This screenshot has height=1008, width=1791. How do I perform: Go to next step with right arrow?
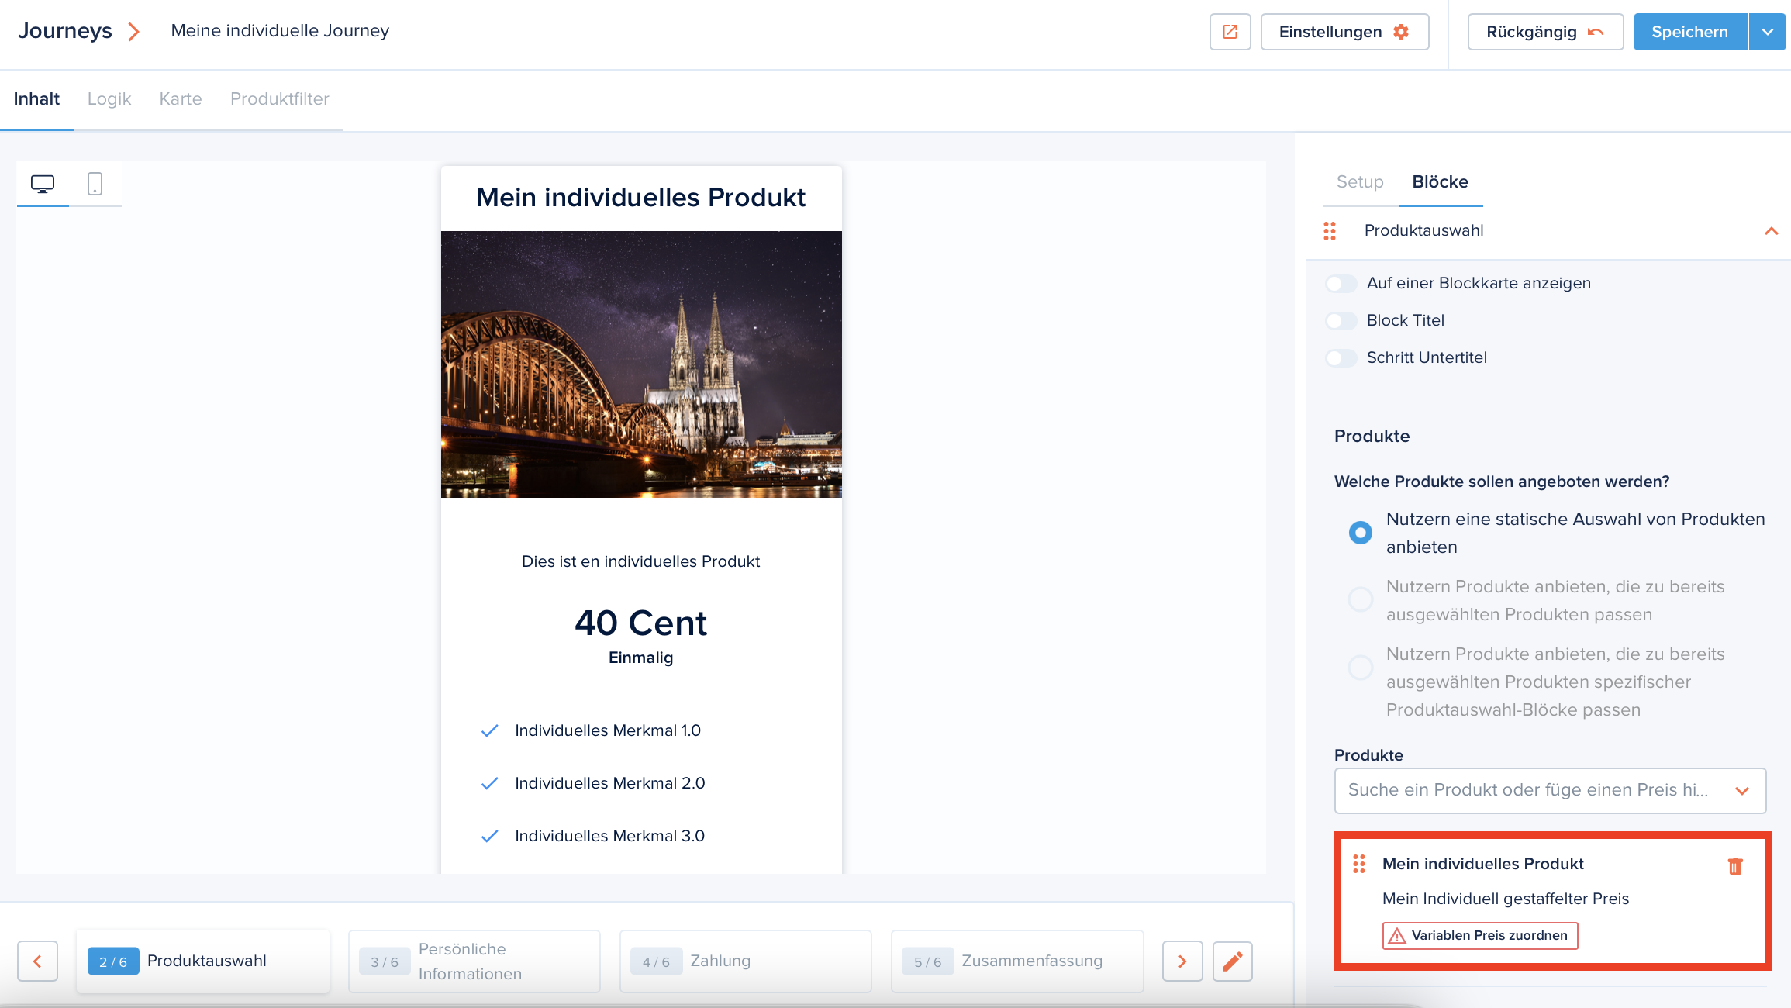coord(1182,961)
